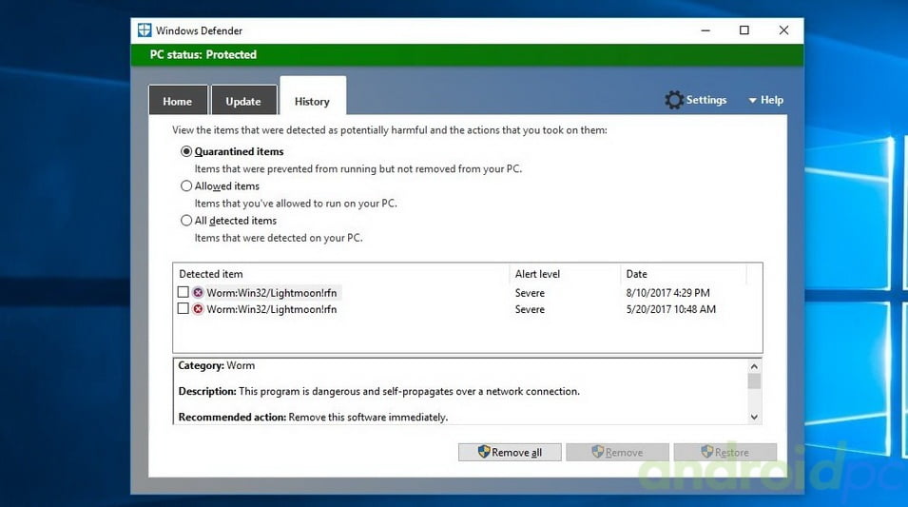Switch to the Home tab

(178, 101)
